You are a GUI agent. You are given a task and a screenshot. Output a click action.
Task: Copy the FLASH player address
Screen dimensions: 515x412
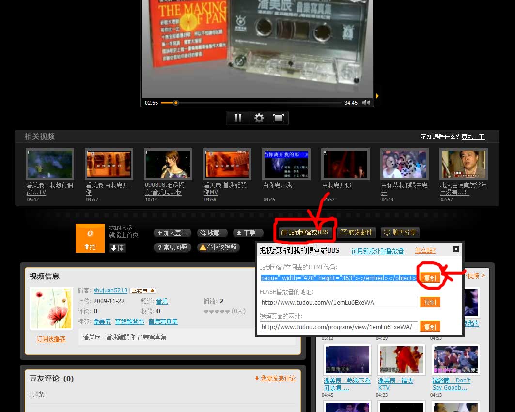coord(430,303)
